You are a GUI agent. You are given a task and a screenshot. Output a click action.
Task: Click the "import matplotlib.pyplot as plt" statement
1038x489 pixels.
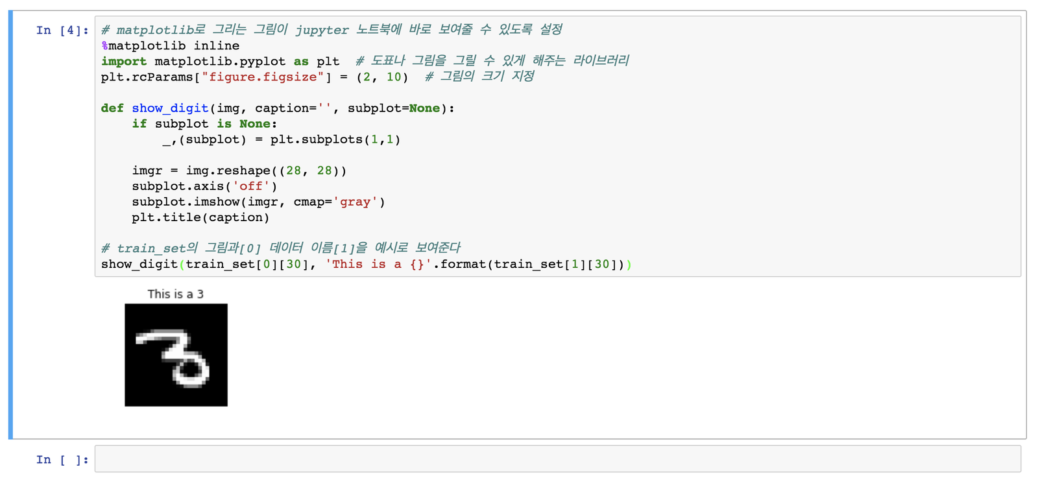220,62
